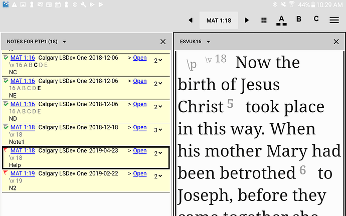
Task: Select the note text "N2"
Action: 13,188
